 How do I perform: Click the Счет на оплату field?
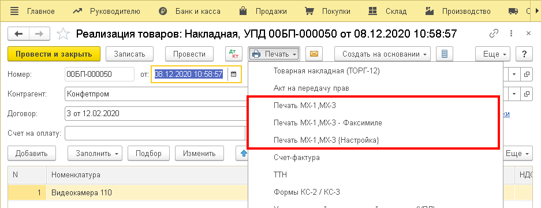pyautogui.click(x=155, y=133)
